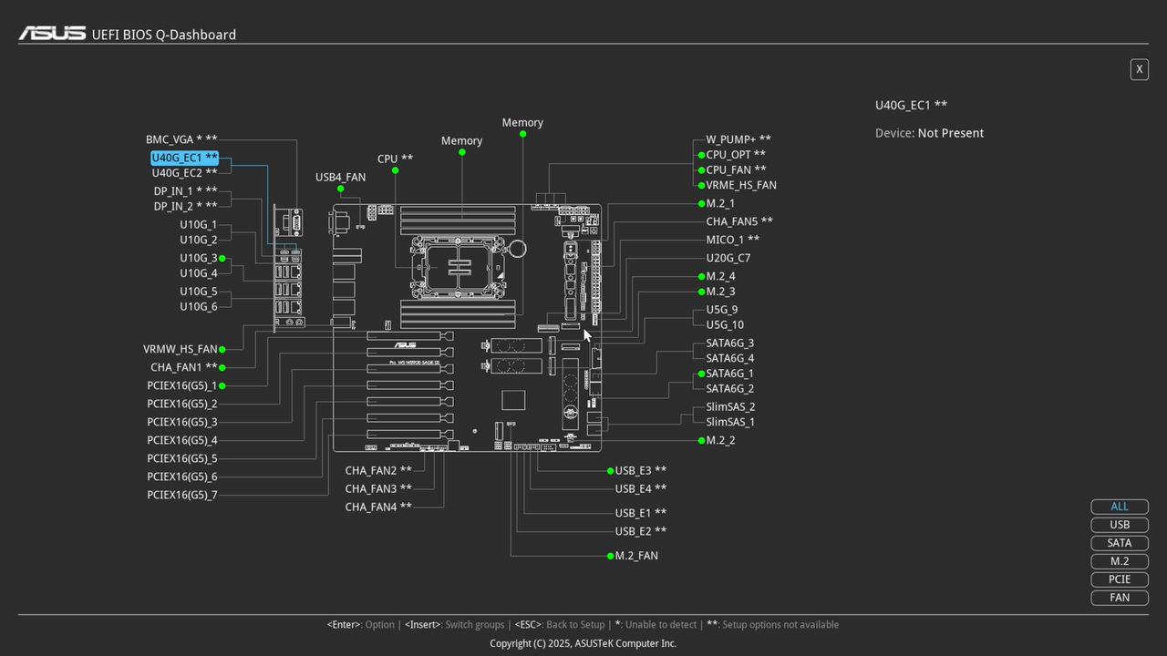Select the PCIEX16(G5)_1 slot label

[x=182, y=385]
